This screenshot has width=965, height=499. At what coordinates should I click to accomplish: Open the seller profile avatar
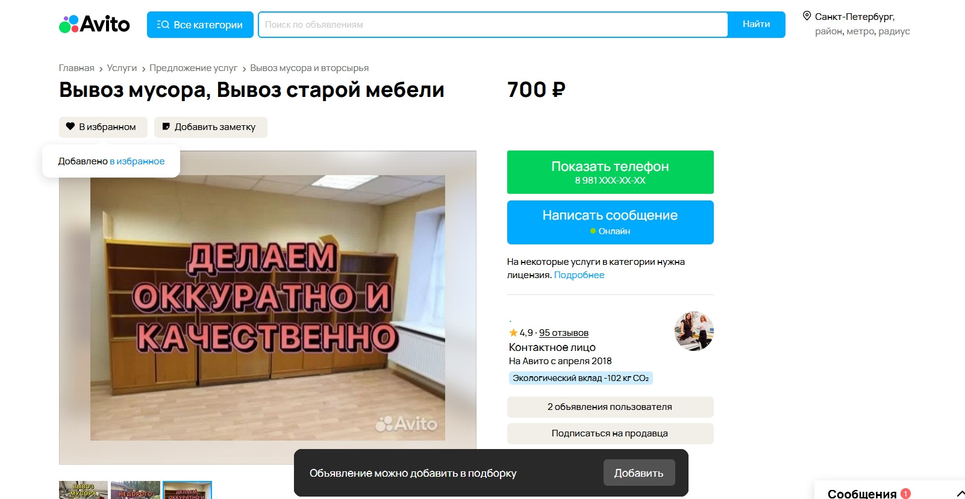[x=694, y=331]
